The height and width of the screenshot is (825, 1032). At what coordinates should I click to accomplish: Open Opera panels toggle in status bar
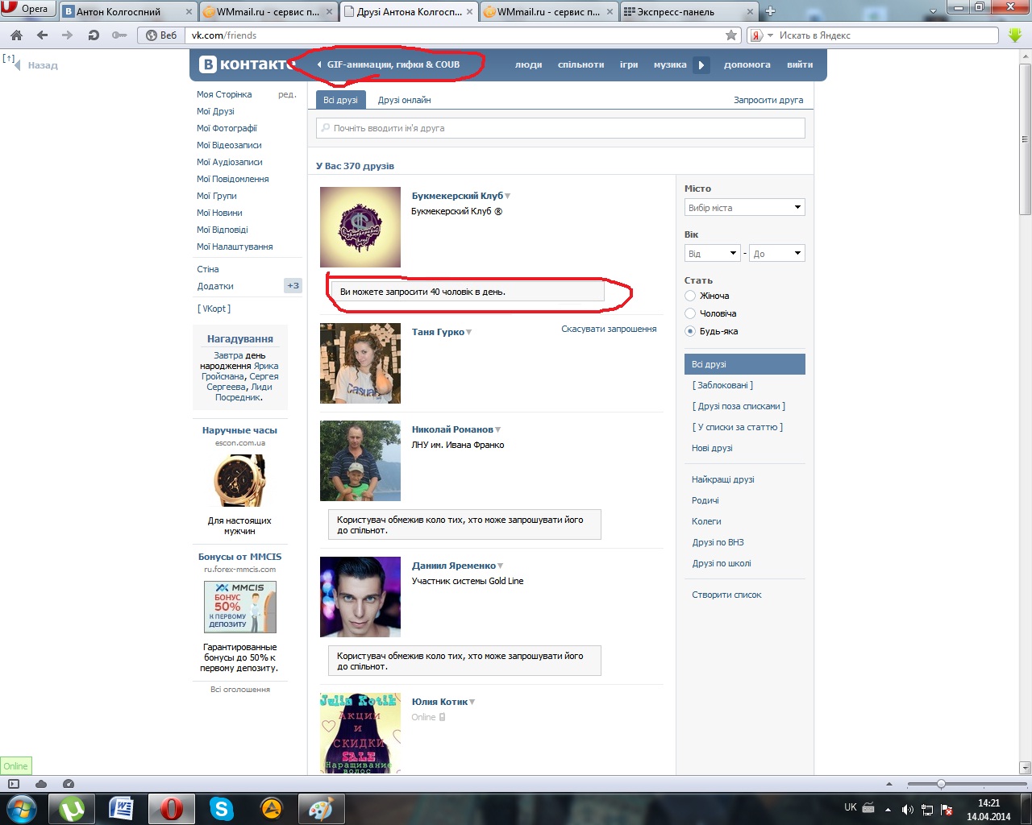(14, 784)
